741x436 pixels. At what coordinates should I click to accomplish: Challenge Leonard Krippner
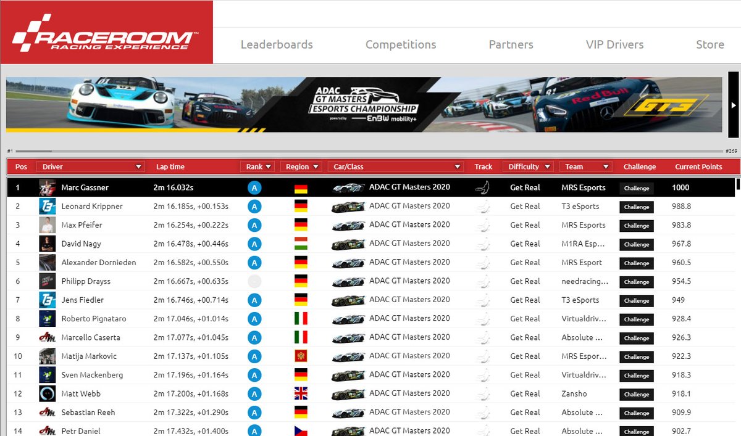pyautogui.click(x=637, y=207)
